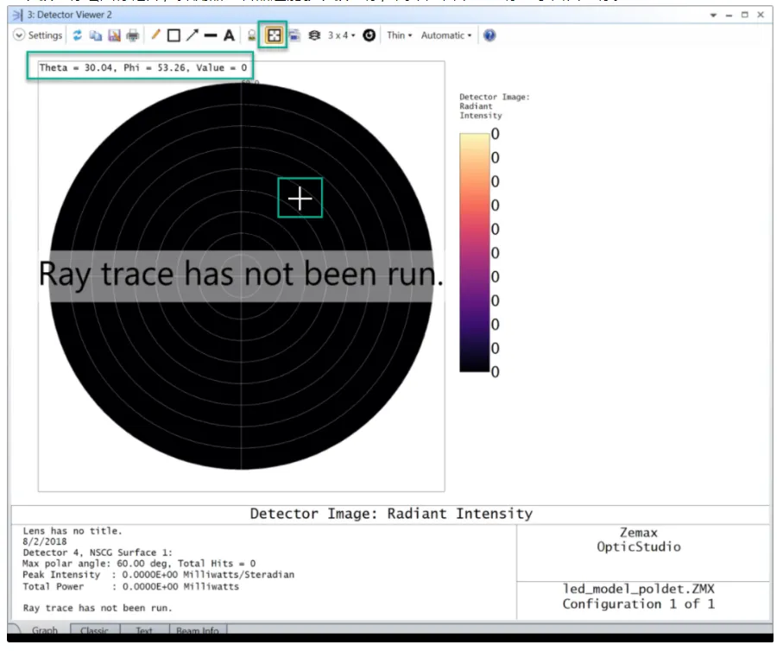Click the Refresh (update) arrows icon
Screen dimensions: 783x651
pyautogui.click(x=77, y=35)
